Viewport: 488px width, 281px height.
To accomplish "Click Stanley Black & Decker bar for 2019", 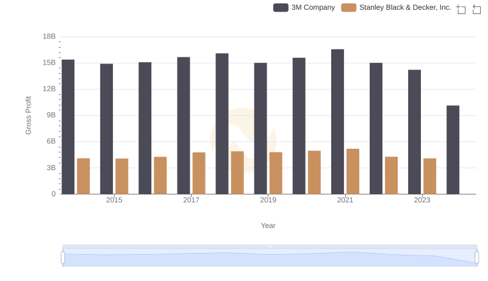I will coord(276,173).
